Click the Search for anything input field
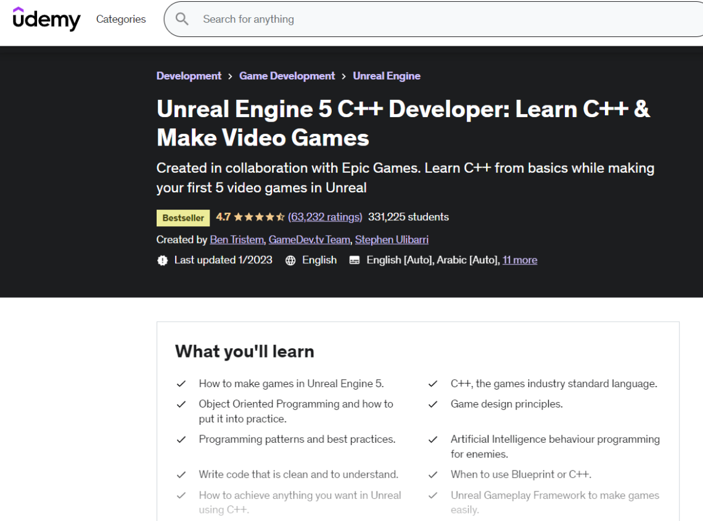 click(370, 19)
